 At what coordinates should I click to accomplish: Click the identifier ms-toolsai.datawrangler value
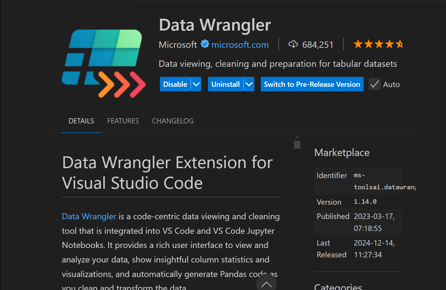pos(385,181)
